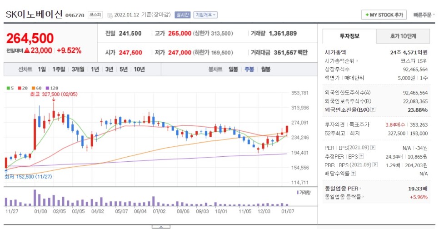Click the 상장주식수 value 92,465,564
The image size is (439, 229).
click(x=415, y=70)
